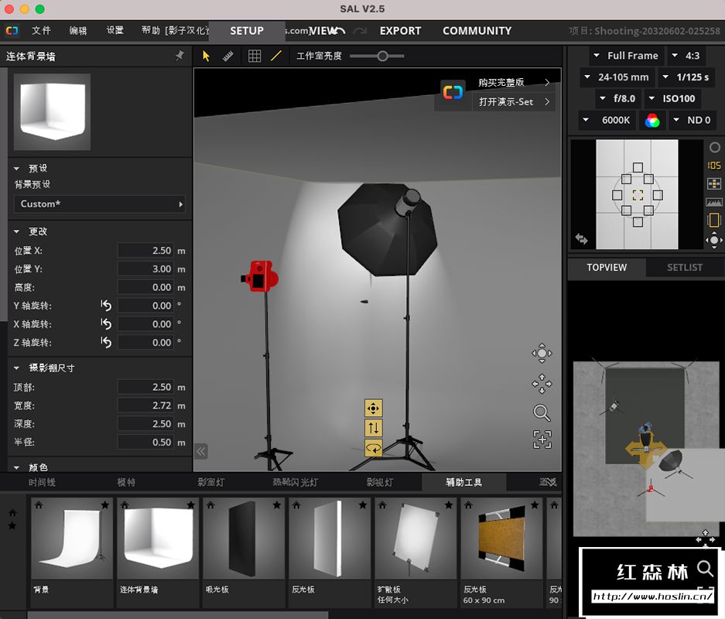This screenshot has width=725, height=619.
Task: Switch to the SETLIST tab
Action: click(685, 267)
